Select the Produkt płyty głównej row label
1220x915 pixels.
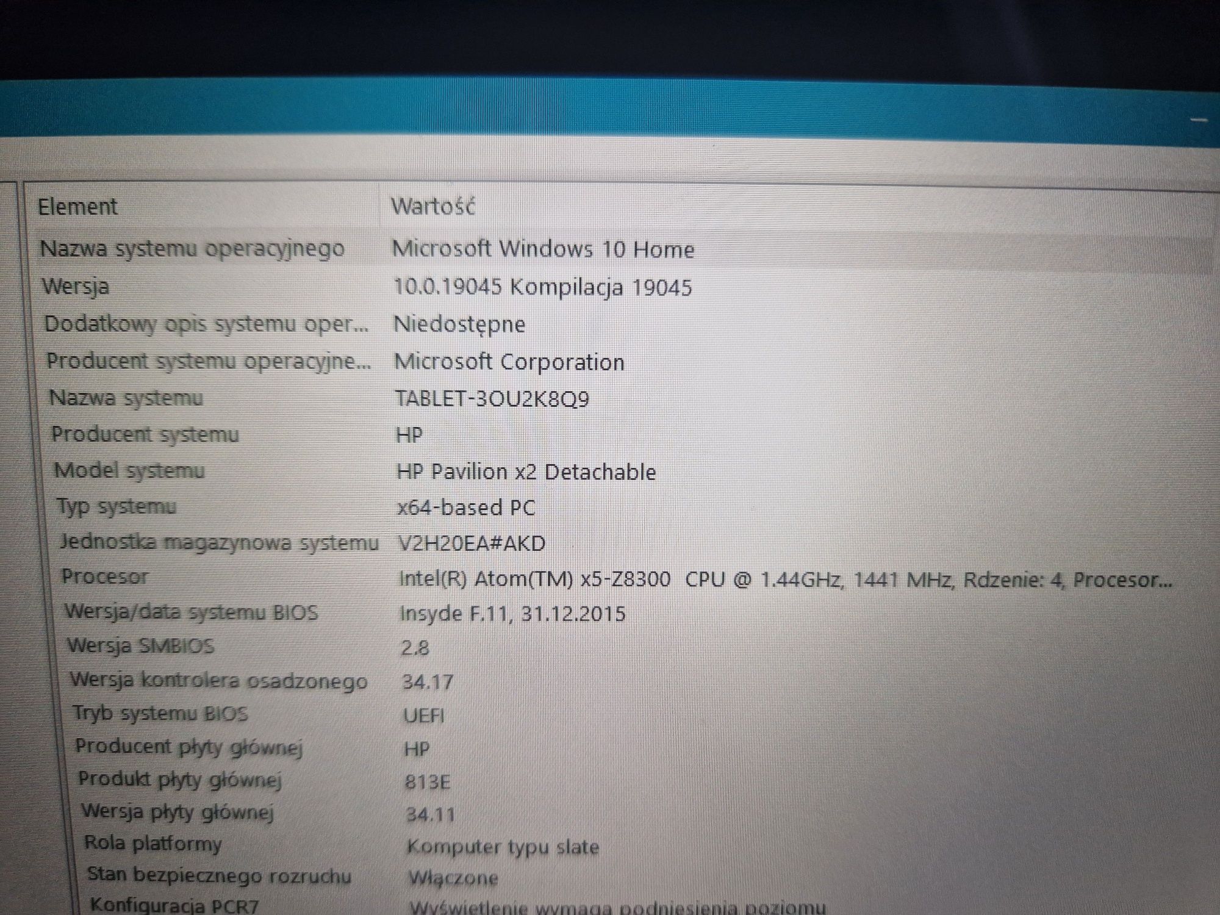pyautogui.click(x=180, y=780)
